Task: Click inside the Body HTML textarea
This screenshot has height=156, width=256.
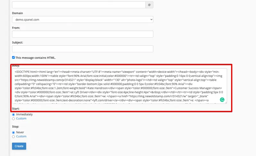Action: coord(119,86)
